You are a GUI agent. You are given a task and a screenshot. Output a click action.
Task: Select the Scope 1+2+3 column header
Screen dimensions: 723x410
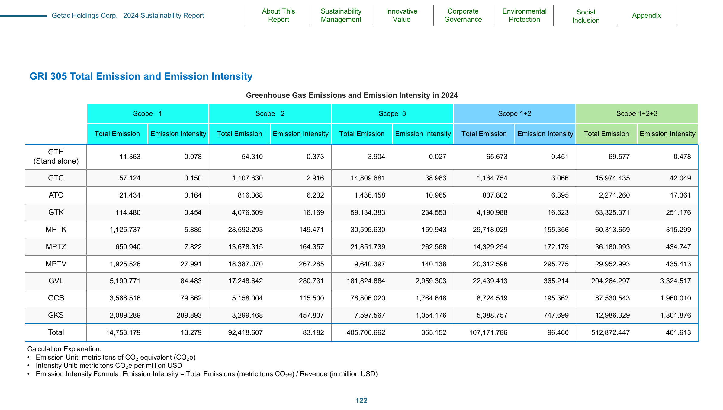(x=637, y=113)
